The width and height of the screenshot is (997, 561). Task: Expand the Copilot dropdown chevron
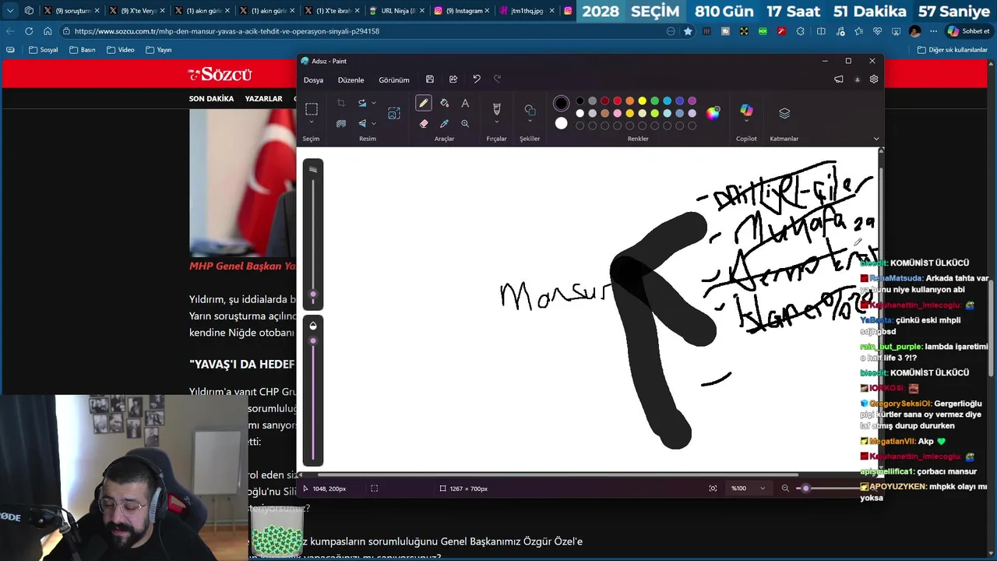tap(746, 123)
